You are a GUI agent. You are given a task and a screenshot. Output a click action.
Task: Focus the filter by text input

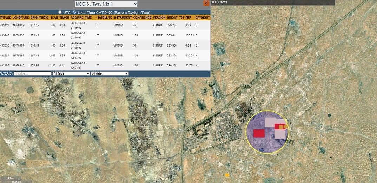coord(33,73)
